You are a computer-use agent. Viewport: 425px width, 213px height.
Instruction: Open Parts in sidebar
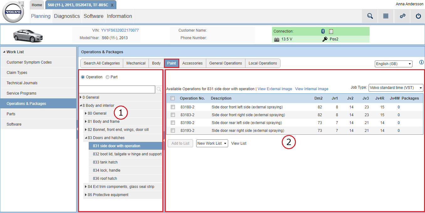coord(38,114)
